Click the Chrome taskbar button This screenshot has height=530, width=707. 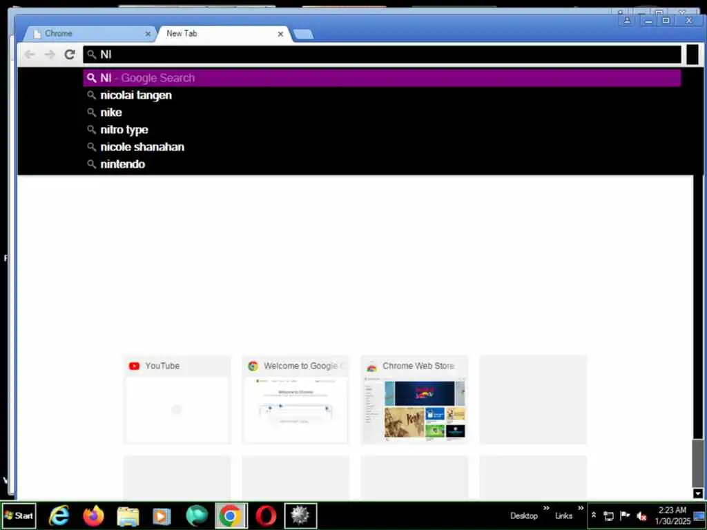(231, 516)
